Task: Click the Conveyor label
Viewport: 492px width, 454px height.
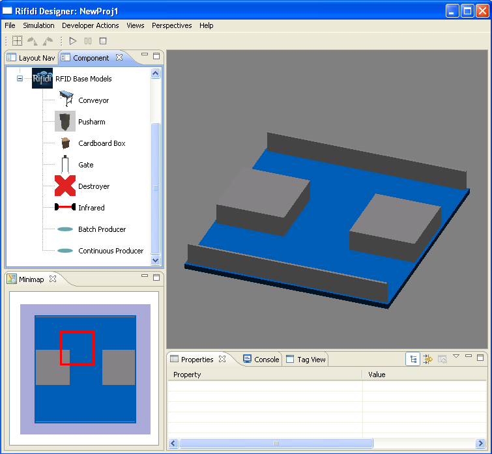Action: tap(93, 100)
